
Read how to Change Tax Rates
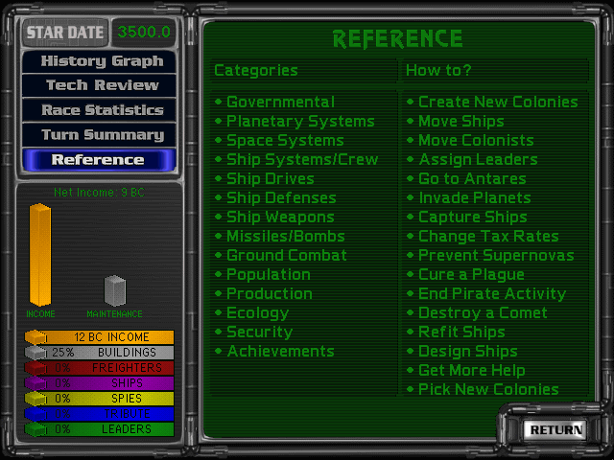coord(488,237)
